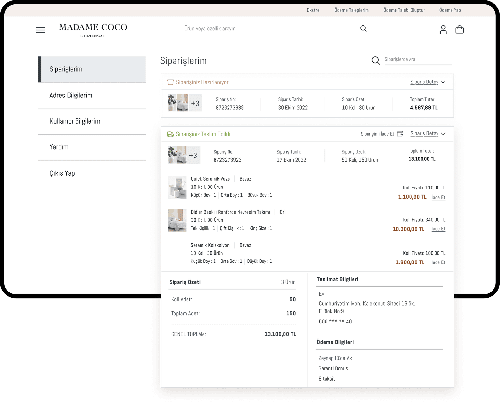Click the orders search magnifier icon
The width and height of the screenshot is (500, 404).
click(376, 60)
